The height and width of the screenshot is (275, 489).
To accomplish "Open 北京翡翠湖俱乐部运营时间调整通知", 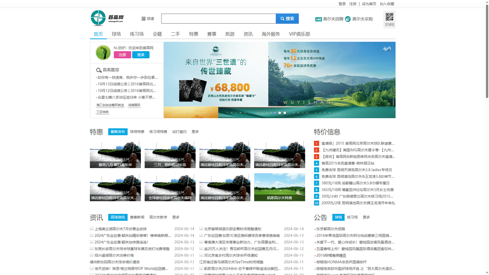I will 233,229.
